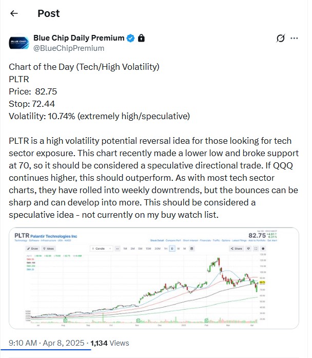The width and height of the screenshot is (312, 358).
Task: Open Grok actions icon on the post
Action: pos(280,38)
